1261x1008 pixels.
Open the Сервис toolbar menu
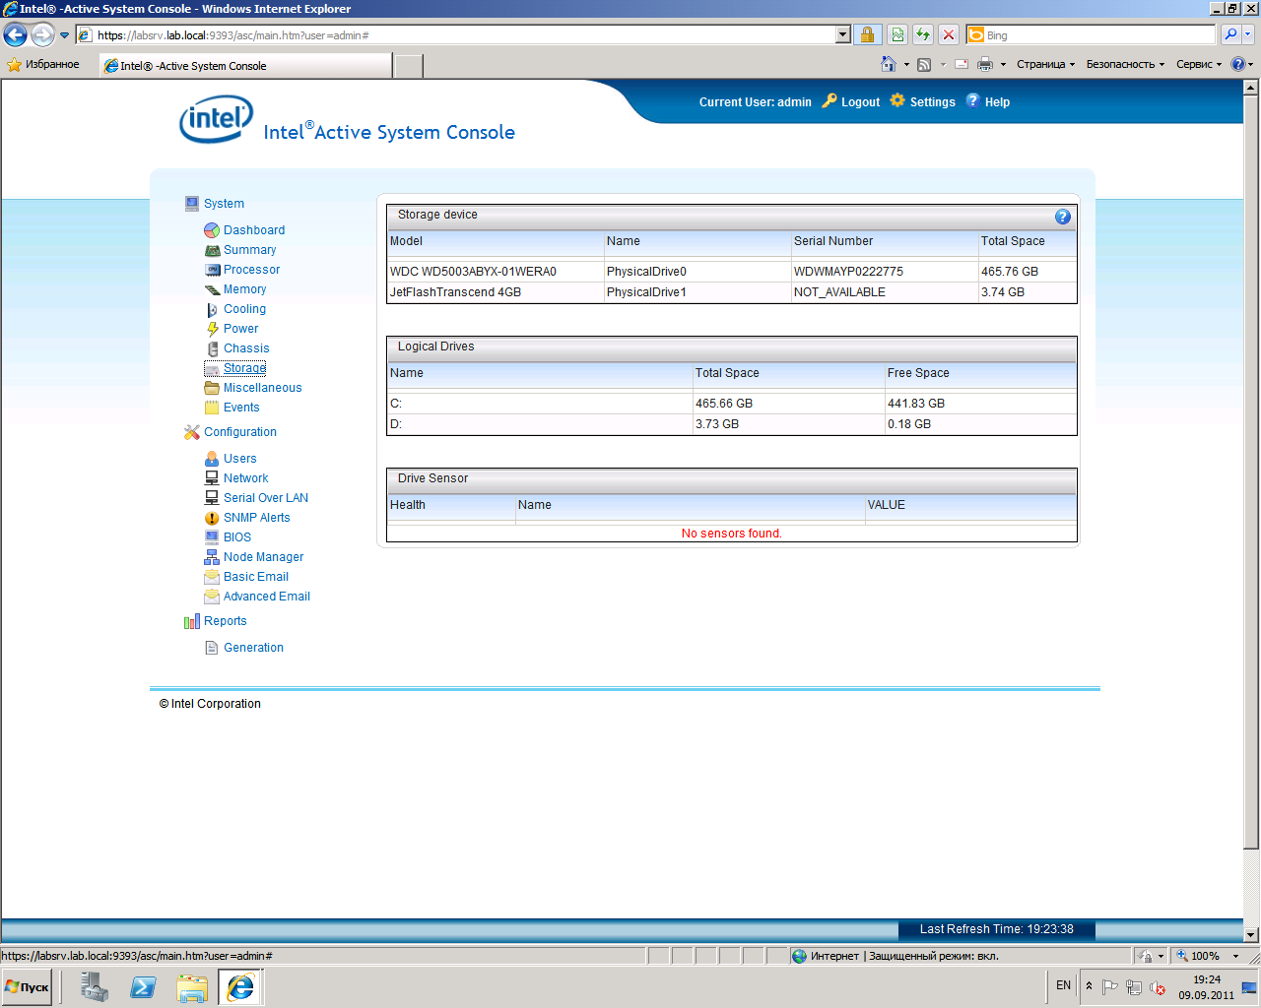1198,65
